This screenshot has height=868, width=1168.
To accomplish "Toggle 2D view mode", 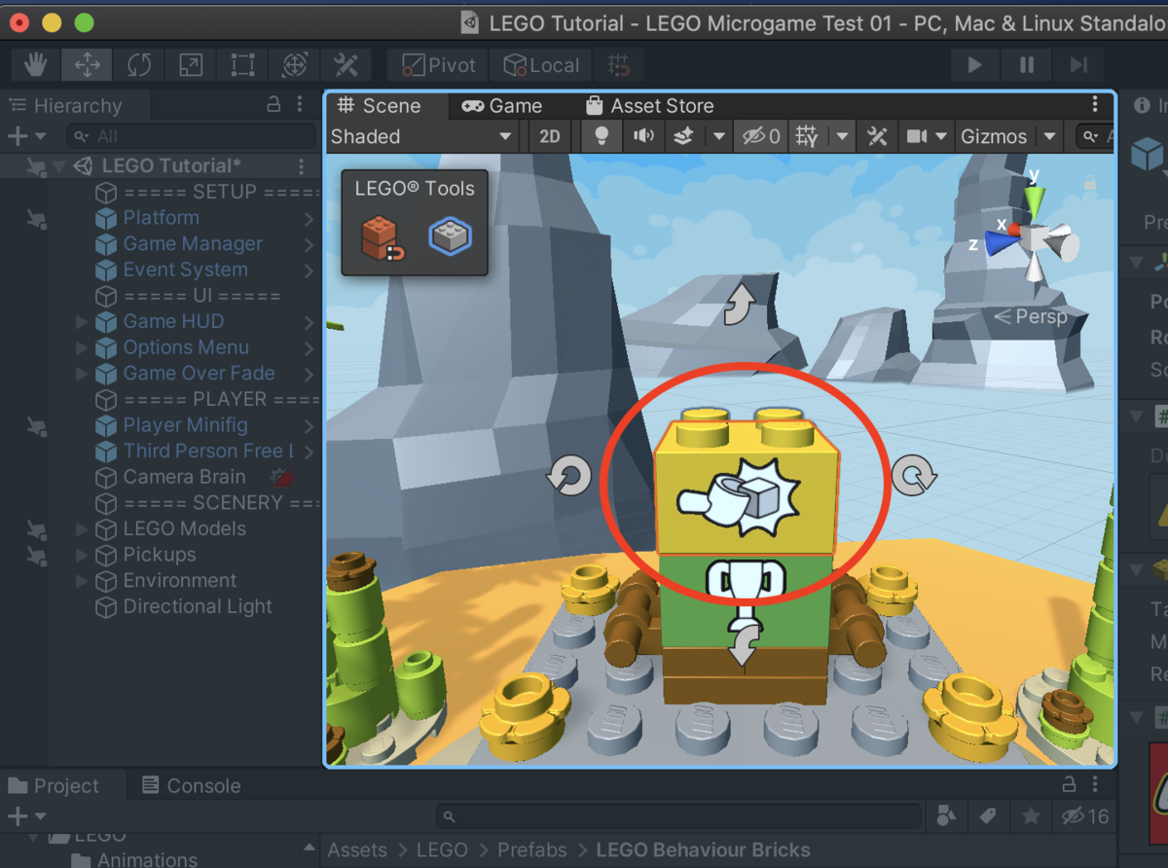I will [550, 136].
